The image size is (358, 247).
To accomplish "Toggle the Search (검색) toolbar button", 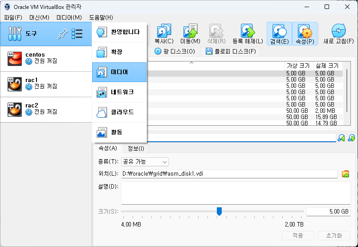I will coord(279,33).
